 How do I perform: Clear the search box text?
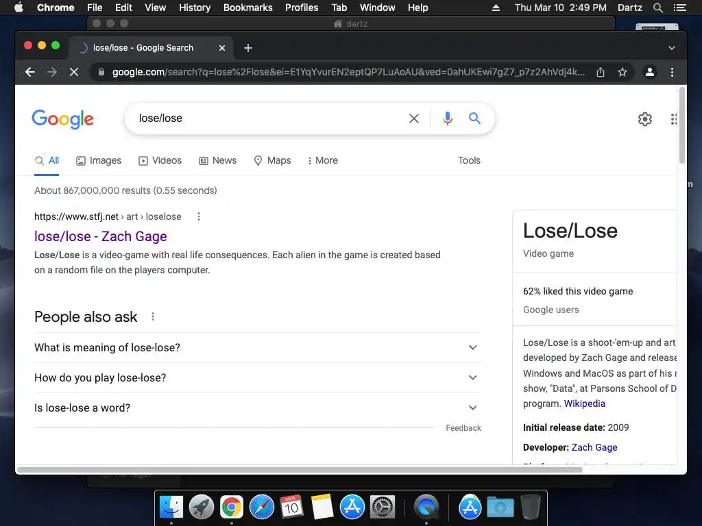(414, 118)
